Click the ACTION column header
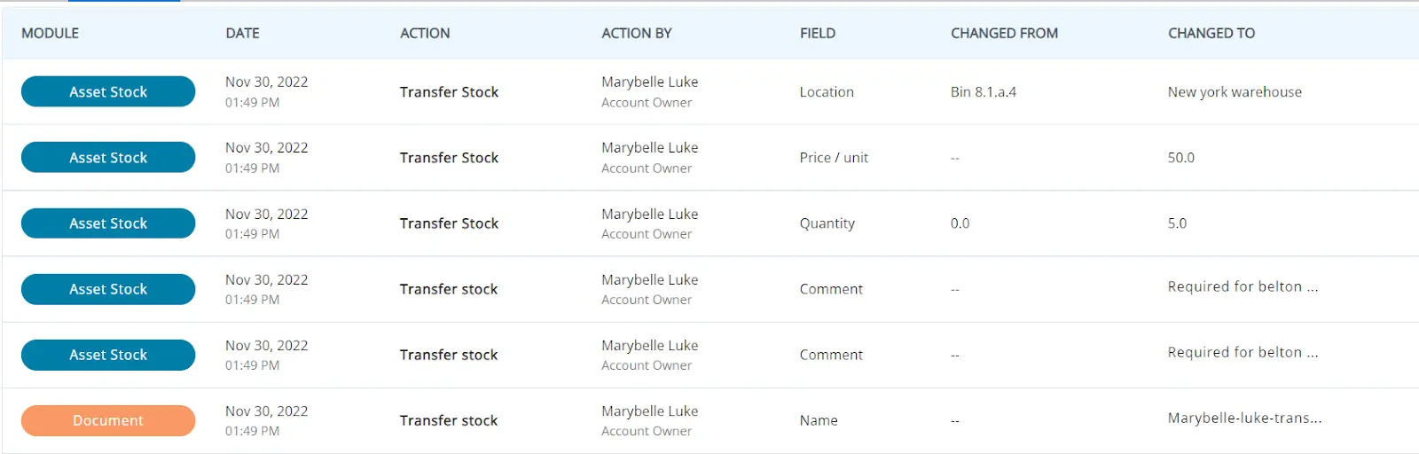Image resolution: width=1419 pixels, height=454 pixels. pyautogui.click(x=425, y=33)
